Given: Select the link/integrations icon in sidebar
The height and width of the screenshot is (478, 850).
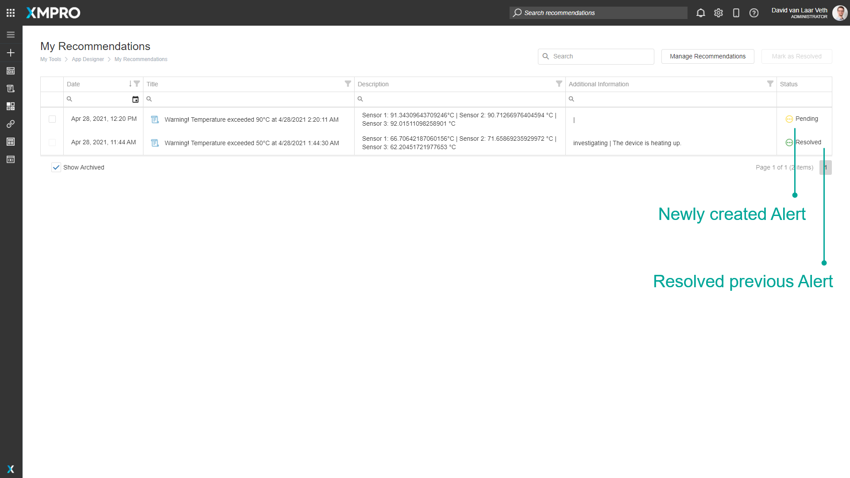Looking at the screenshot, I should coord(11,124).
